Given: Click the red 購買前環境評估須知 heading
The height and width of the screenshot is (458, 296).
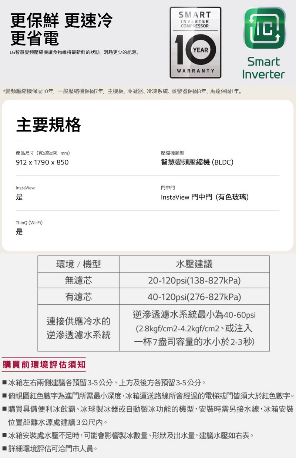Looking at the screenshot, I should [44, 365].
